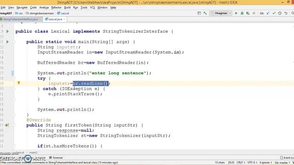Click the Lexical class breadcrumb in navigation bar
294x165 pixels.
[63, 13]
